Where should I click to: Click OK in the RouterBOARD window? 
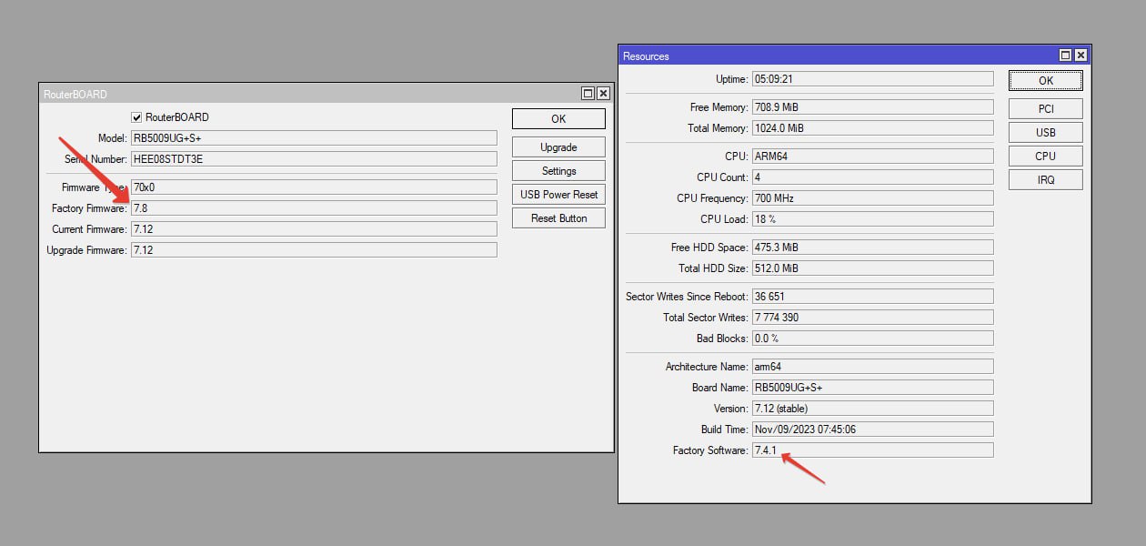[558, 118]
